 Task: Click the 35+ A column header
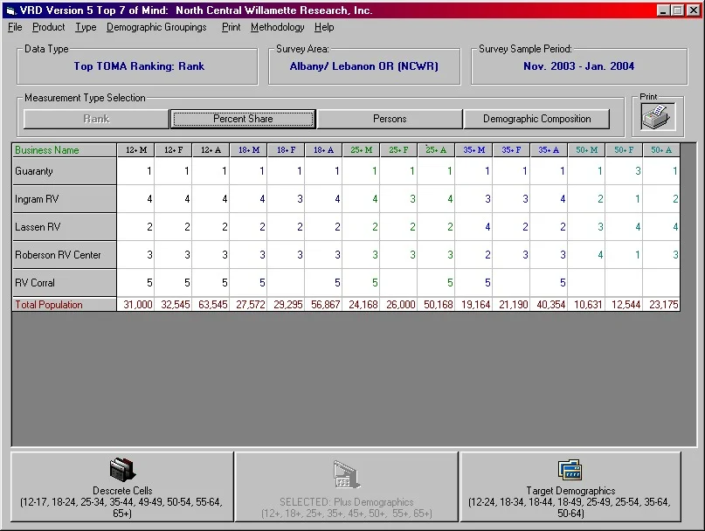(x=549, y=150)
